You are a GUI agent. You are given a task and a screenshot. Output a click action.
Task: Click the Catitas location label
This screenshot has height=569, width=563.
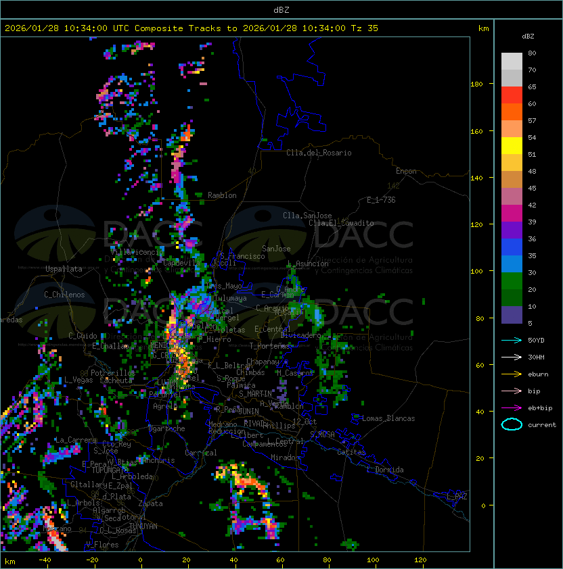351,451
